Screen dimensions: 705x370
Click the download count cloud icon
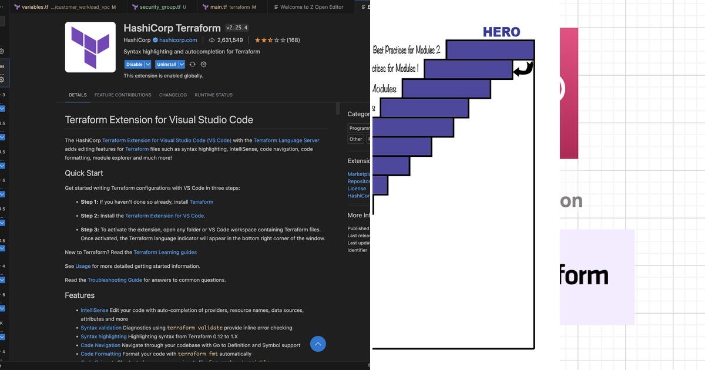click(211, 40)
